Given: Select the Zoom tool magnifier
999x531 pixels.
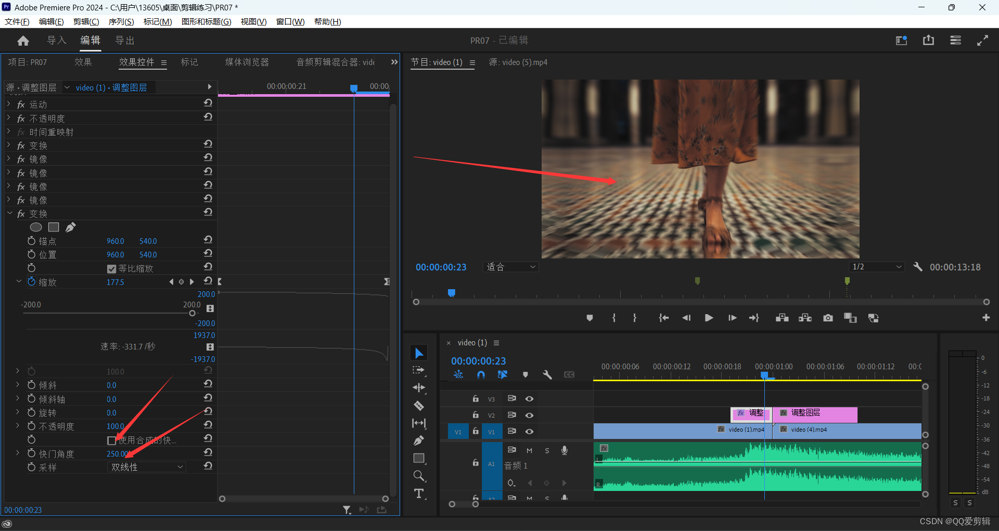Looking at the screenshot, I should pyautogui.click(x=419, y=476).
